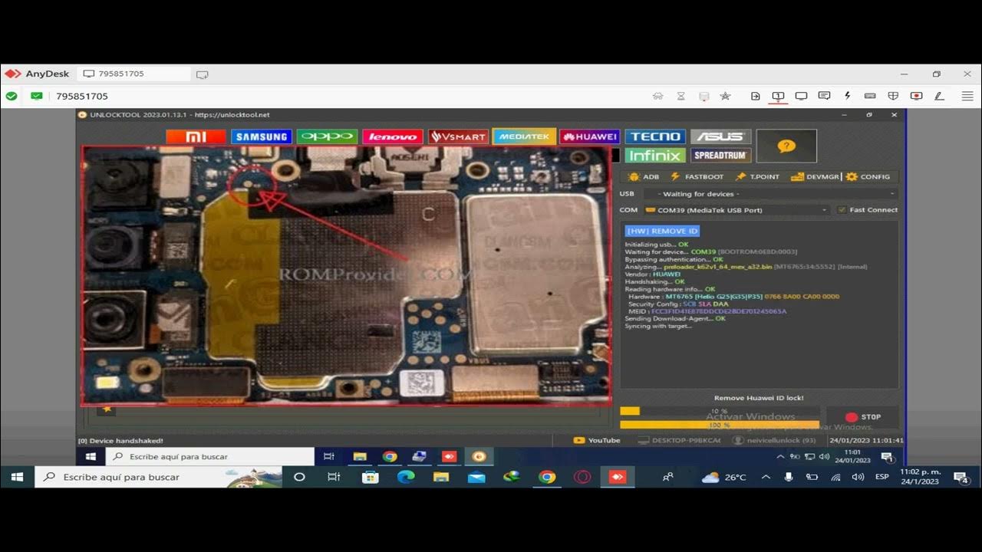Select the Lenovo brand tab
The image size is (982, 552).
pos(392,136)
